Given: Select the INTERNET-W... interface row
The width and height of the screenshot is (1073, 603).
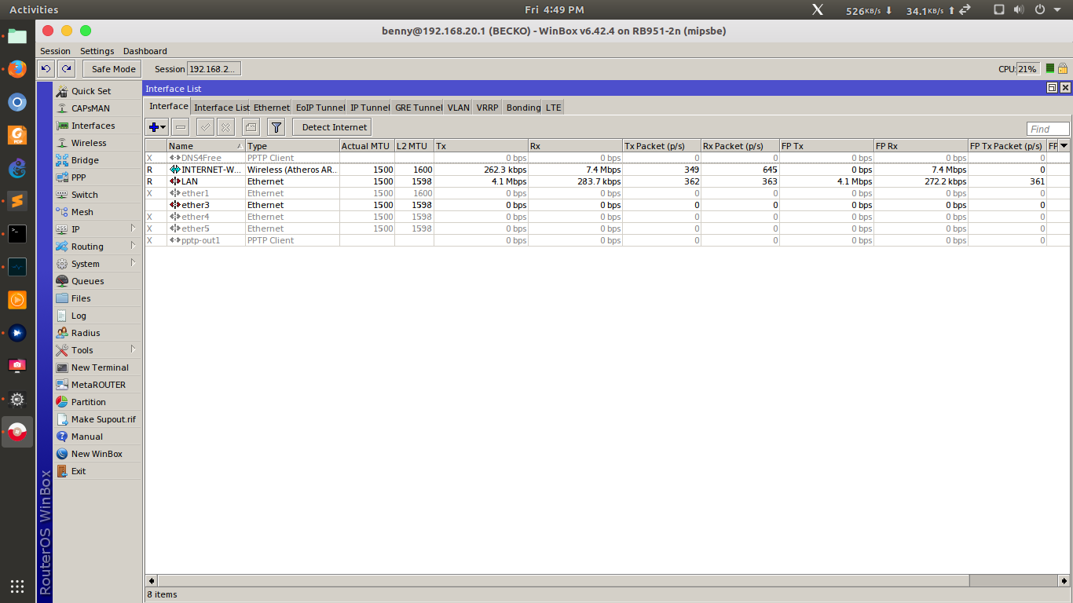Looking at the screenshot, I should (x=606, y=170).
